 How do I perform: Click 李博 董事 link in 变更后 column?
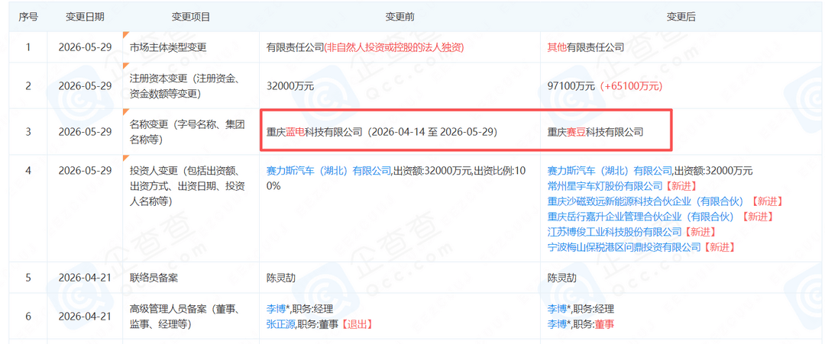pos(557,325)
